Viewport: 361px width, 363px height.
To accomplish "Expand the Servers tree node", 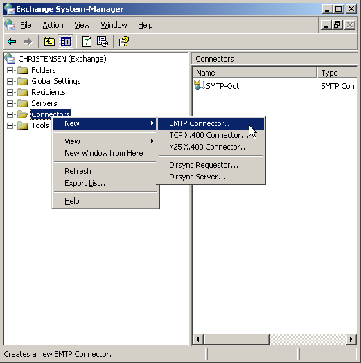I will [10, 103].
